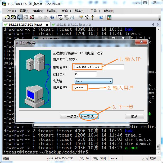The width and height of the screenshot is (163, 163).
Task: Open the 脚本(S) menu
Action: tap(80, 11)
